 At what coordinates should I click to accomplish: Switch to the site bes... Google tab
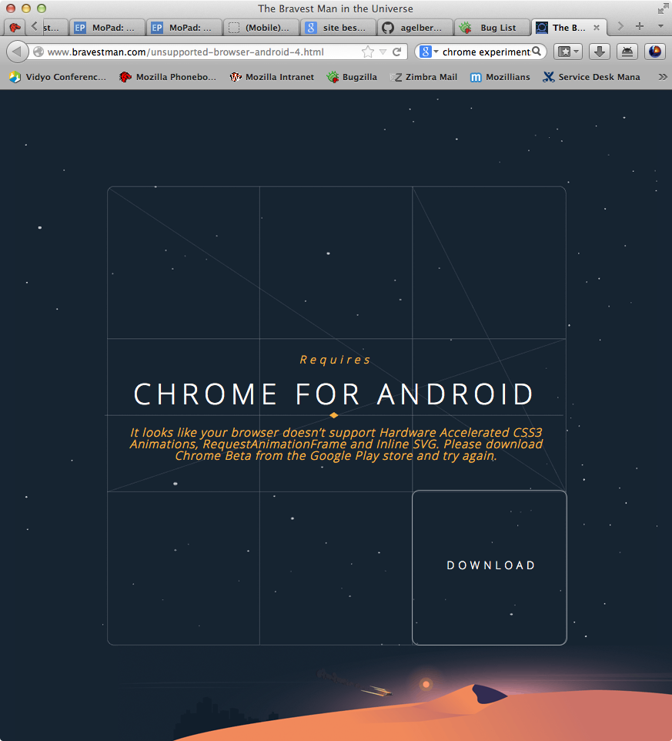pos(338,28)
